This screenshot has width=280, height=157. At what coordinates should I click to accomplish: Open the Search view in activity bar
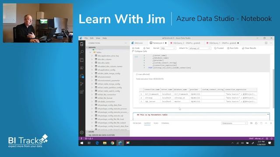82,52
